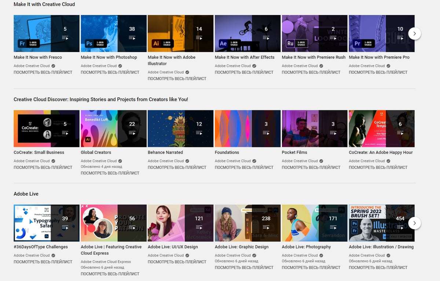Show next playlists in Make It with Creative Cloud row

(414, 33)
